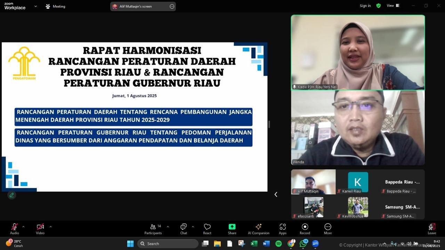Select the Meeting tab
Image resolution: width=445 pixels, height=250 pixels.
pyautogui.click(x=55, y=6)
